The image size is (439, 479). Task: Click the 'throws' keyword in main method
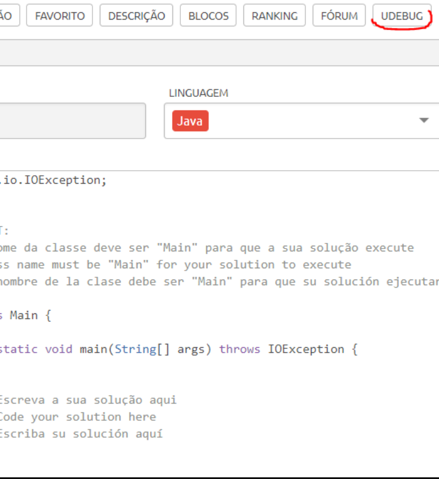pos(240,349)
